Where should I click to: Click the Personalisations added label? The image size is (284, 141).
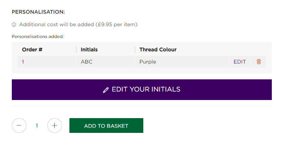(38, 37)
